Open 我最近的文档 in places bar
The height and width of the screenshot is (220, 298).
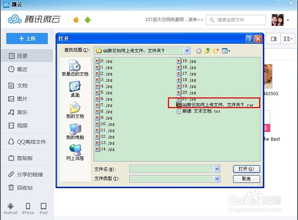coord(75,68)
